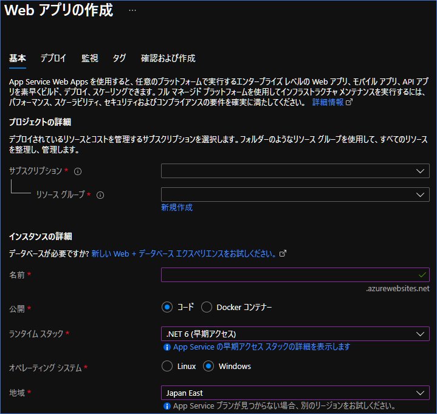The image size is (437, 414).
Task: Click the external-link icon after 詳細情報
Action: click(349, 102)
